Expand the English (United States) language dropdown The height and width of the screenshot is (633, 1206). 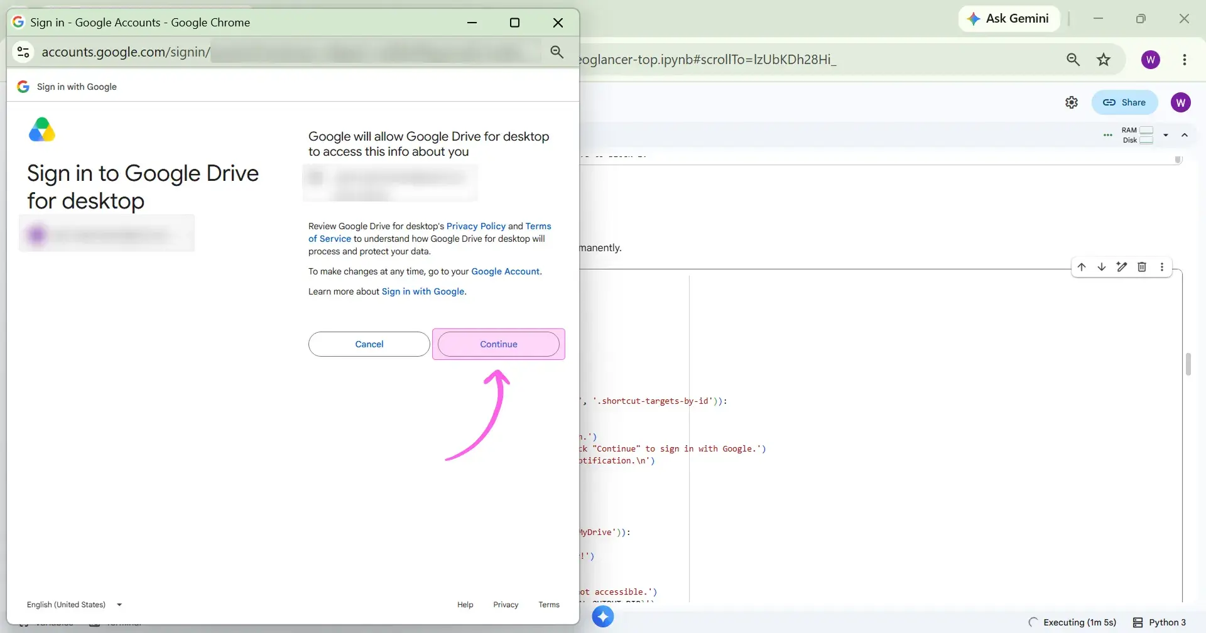coord(74,605)
